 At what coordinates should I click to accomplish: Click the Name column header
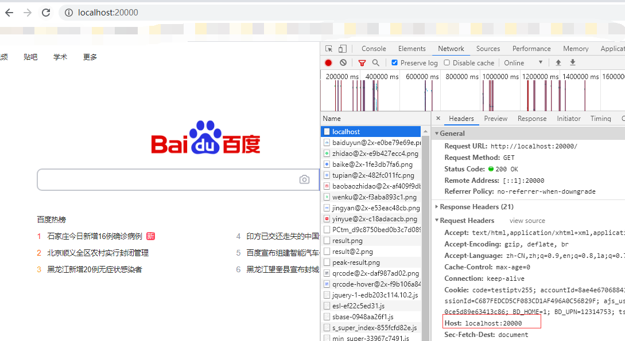[332, 119]
